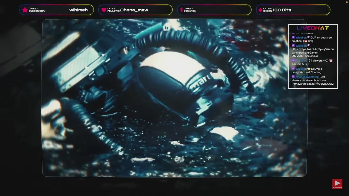Click the LATEST DONATION label

pos(190,10)
